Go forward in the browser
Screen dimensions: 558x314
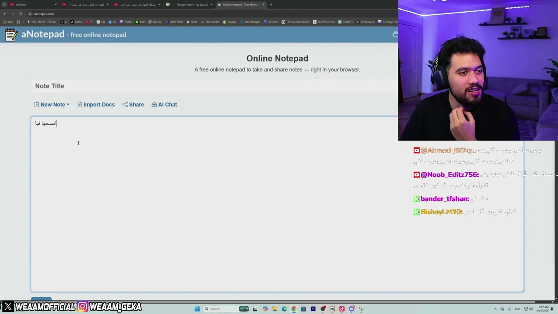13,14
